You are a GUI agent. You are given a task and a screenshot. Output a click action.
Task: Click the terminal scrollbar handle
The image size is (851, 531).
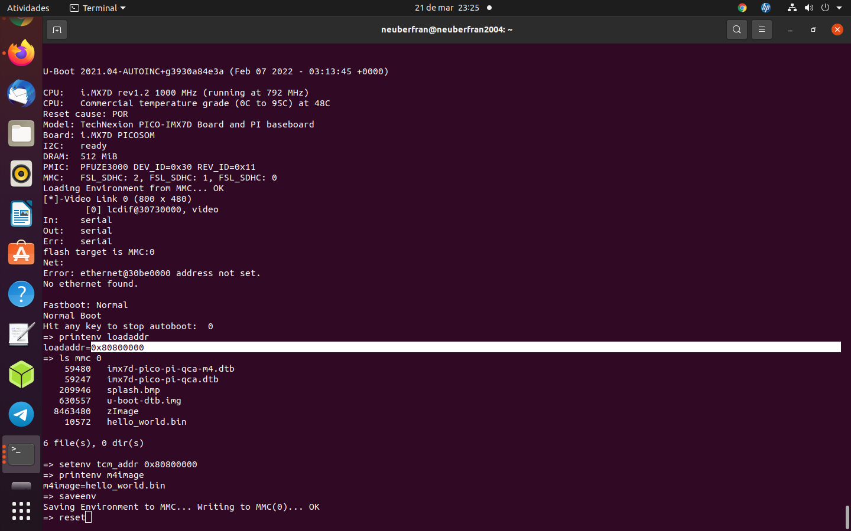pyautogui.click(x=847, y=517)
